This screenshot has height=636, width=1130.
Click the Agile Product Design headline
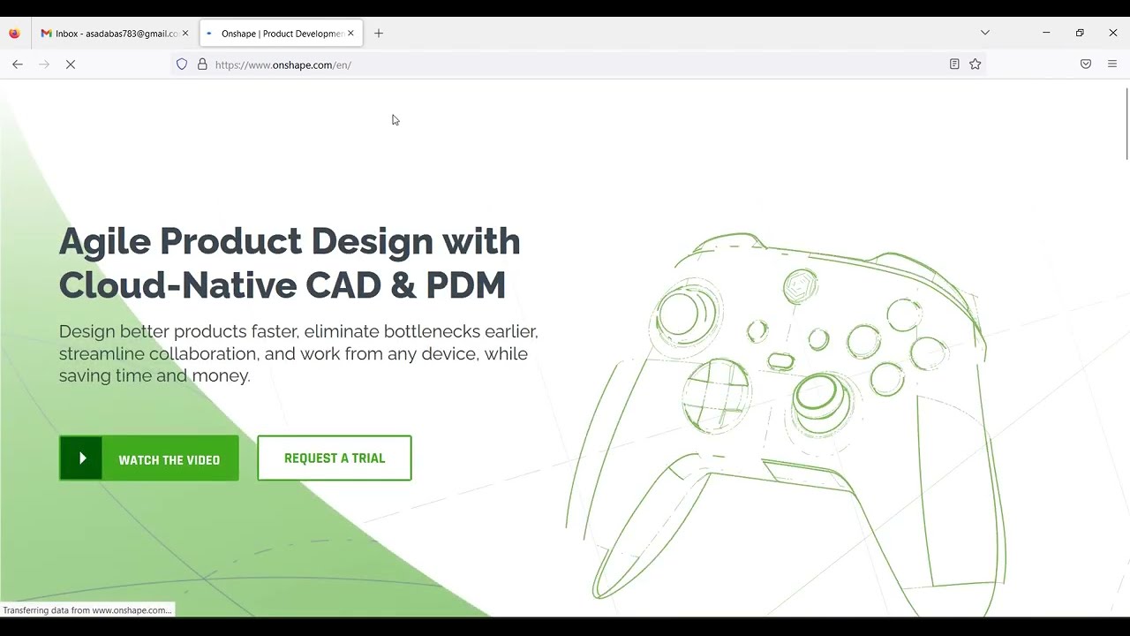tap(290, 263)
